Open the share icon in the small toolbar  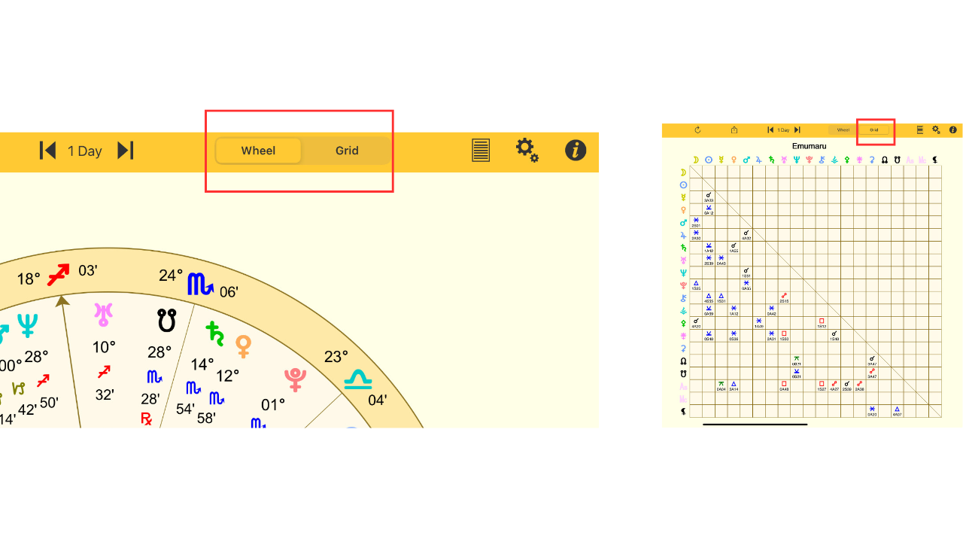pyautogui.click(x=734, y=130)
